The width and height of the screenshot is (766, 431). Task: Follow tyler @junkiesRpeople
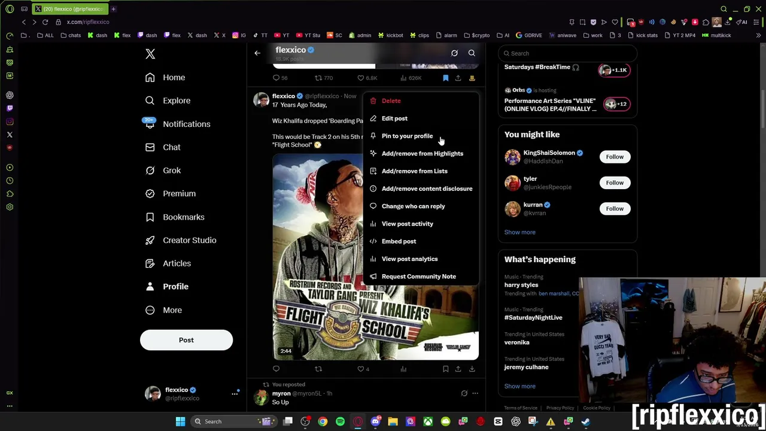615,183
